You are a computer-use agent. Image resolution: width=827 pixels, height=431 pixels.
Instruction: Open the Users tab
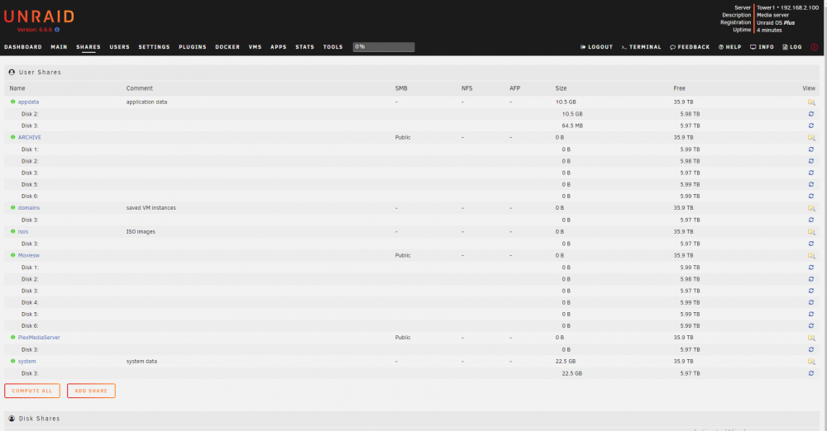click(119, 47)
